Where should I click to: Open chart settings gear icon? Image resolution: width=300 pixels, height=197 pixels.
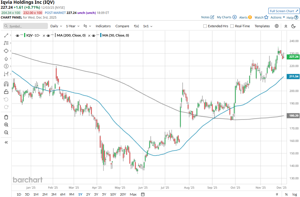coord(276,26)
